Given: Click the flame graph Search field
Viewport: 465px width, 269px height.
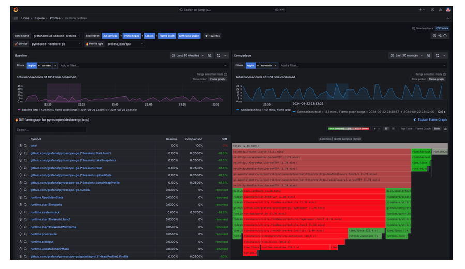Looking at the screenshot, I should [51, 130].
